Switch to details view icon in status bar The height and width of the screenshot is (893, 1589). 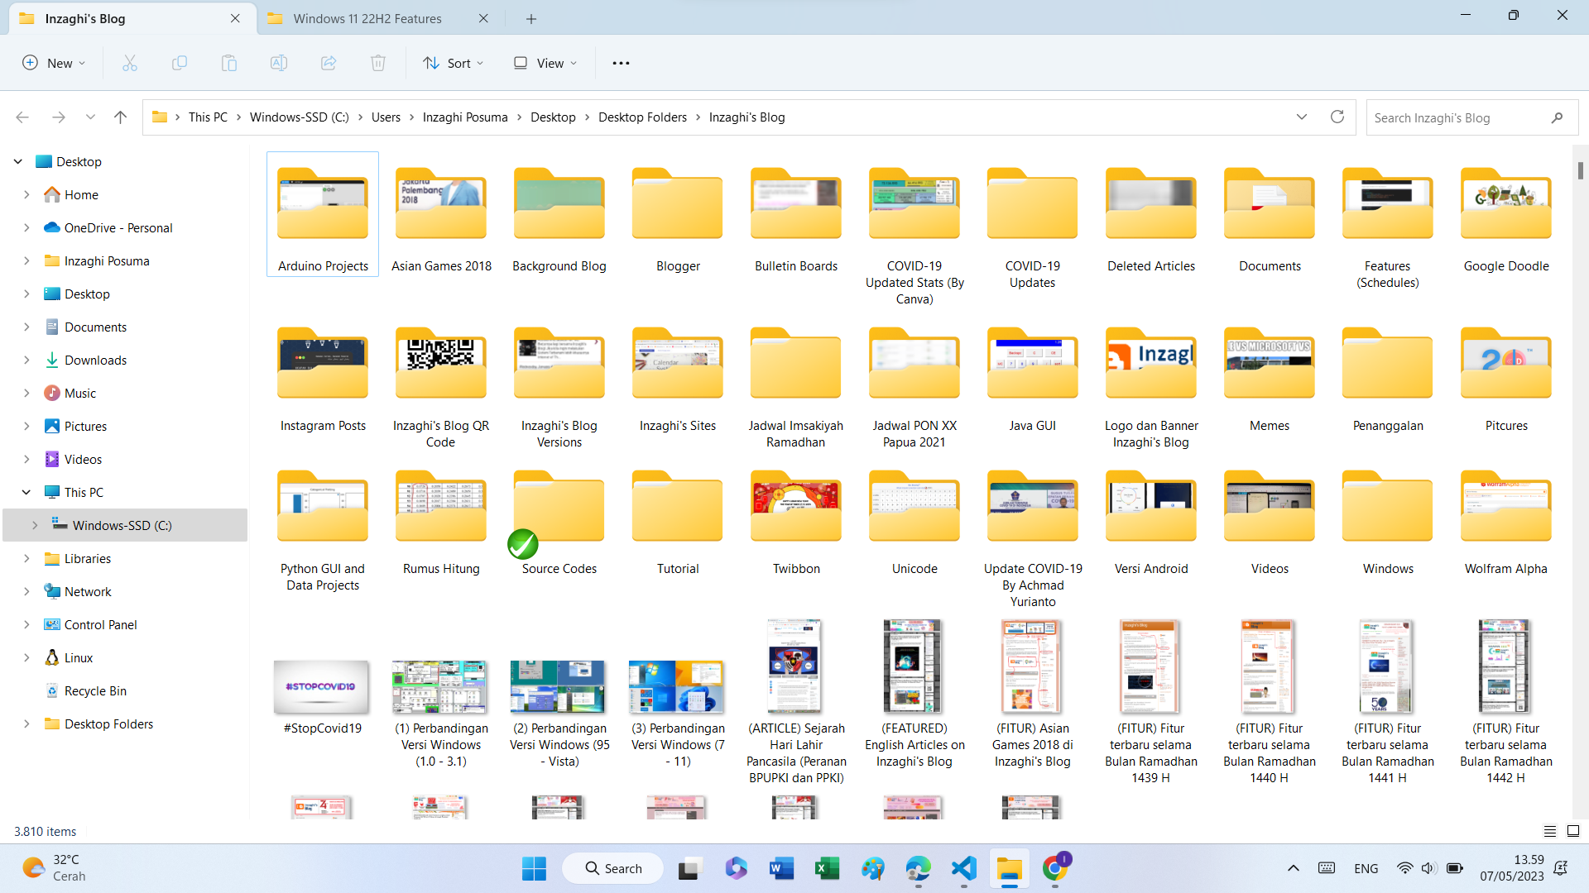pyautogui.click(x=1550, y=831)
